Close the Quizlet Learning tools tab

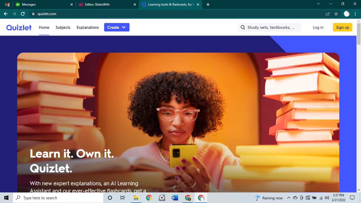click(x=198, y=4)
